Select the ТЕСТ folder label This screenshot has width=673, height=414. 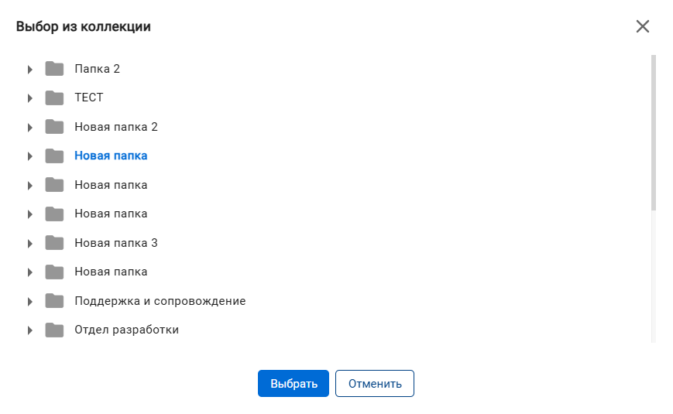tap(89, 98)
